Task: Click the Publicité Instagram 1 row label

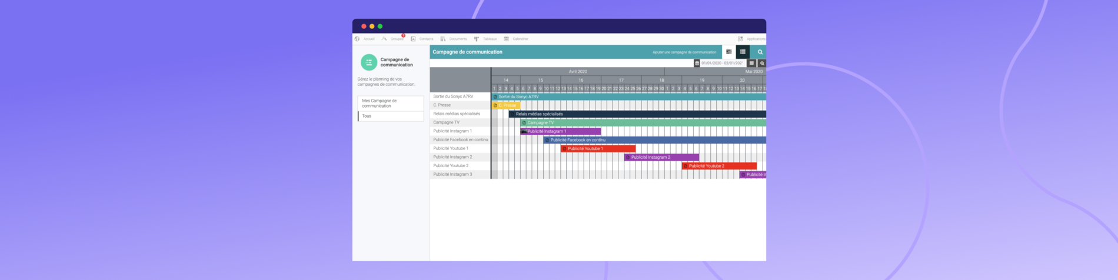Action: pos(452,131)
